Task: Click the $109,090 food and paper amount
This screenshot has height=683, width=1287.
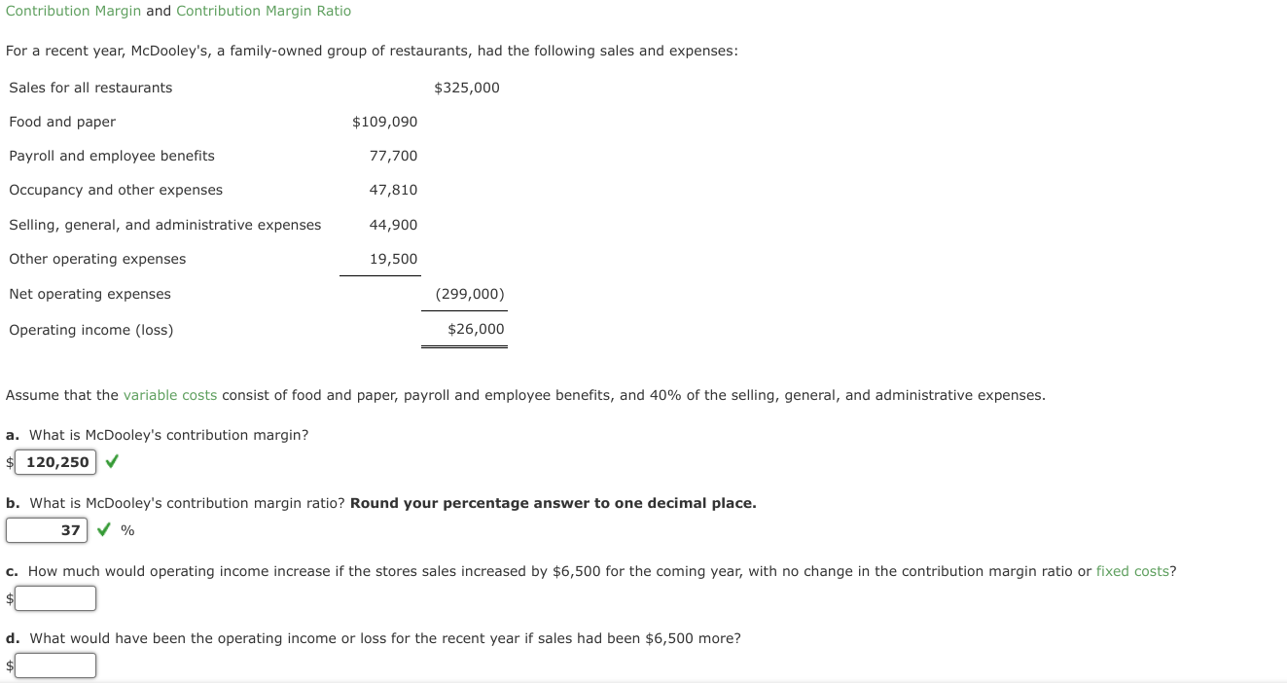Action: (x=385, y=121)
